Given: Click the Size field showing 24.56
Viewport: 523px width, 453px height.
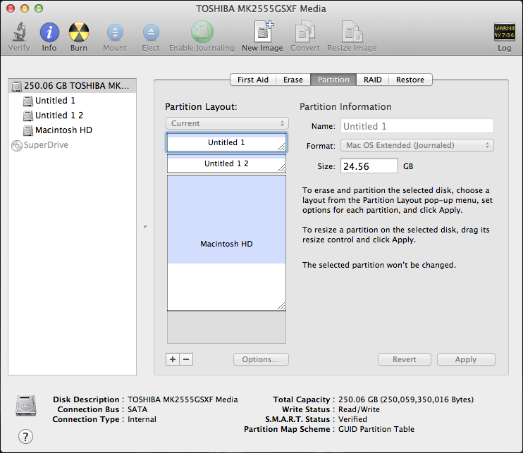Looking at the screenshot, I should pos(369,166).
